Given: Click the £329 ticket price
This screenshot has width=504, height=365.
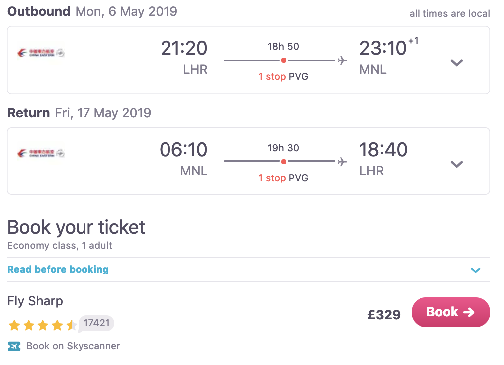Looking at the screenshot, I should (384, 314).
